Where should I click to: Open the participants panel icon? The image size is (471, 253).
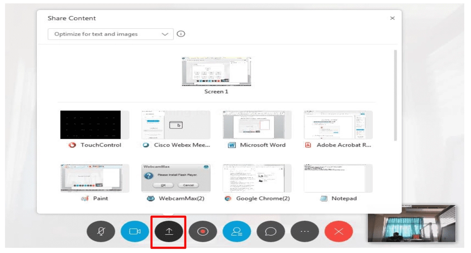[x=237, y=231]
